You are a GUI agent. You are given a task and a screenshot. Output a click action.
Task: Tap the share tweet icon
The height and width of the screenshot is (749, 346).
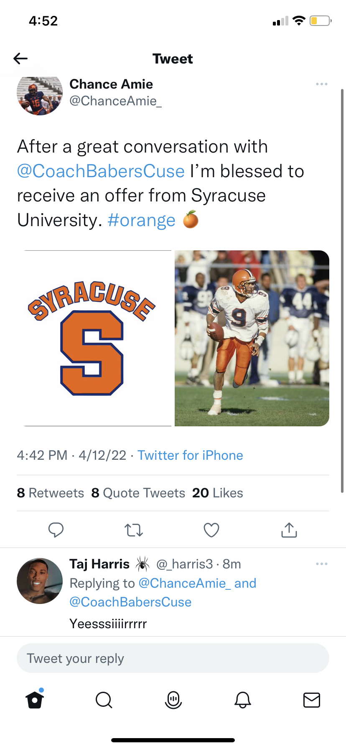click(x=289, y=530)
